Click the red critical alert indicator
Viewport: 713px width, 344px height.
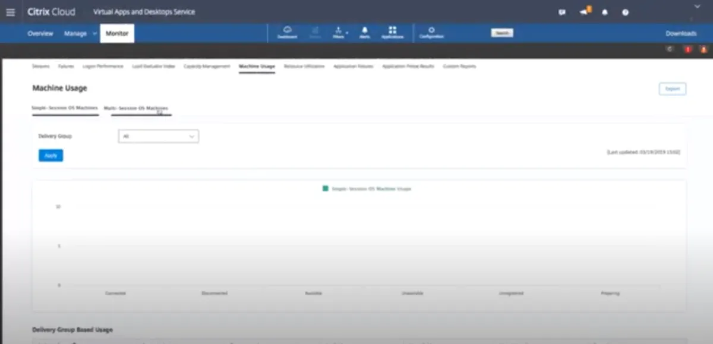coord(688,50)
